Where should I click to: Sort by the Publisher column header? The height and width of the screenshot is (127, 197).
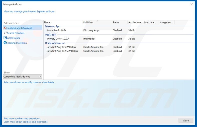pos(88,22)
